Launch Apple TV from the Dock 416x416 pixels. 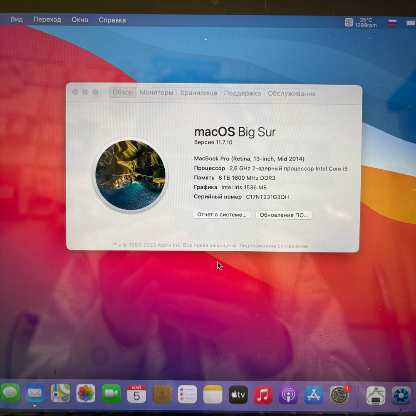click(x=238, y=394)
